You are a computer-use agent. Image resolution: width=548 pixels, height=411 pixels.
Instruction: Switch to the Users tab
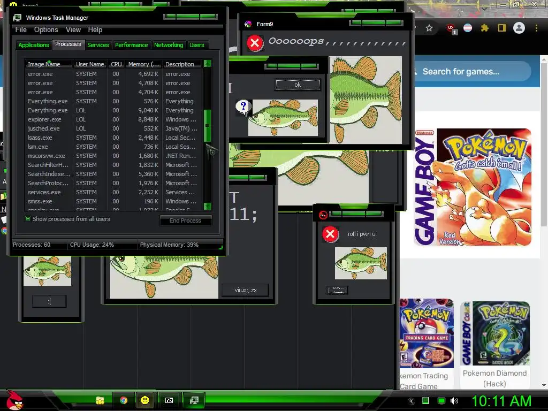(x=197, y=45)
